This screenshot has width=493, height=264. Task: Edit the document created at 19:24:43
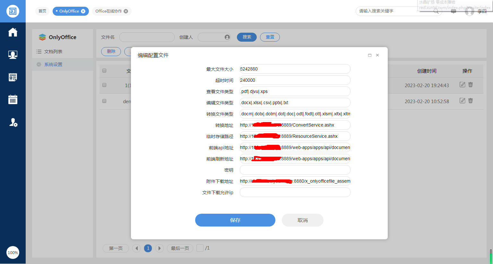pyautogui.click(x=463, y=85)
